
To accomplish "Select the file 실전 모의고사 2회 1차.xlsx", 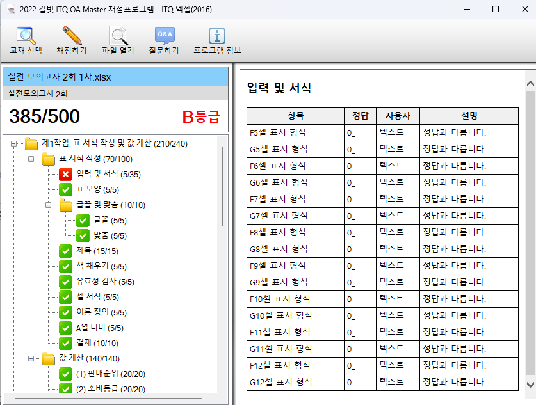I will [x=115, y=77].
